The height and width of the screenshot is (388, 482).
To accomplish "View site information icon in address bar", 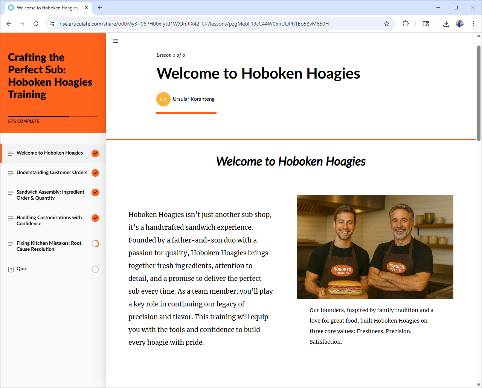I will pos(52,24).
